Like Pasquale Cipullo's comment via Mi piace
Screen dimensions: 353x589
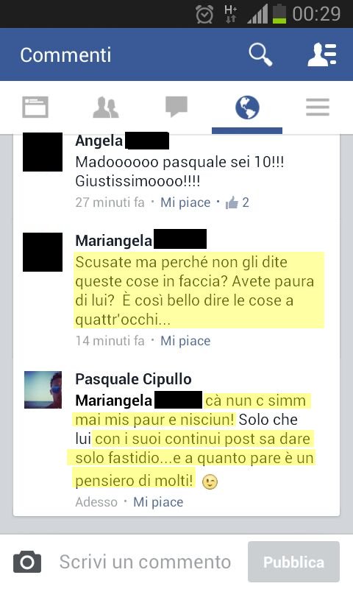coord(158,502)
